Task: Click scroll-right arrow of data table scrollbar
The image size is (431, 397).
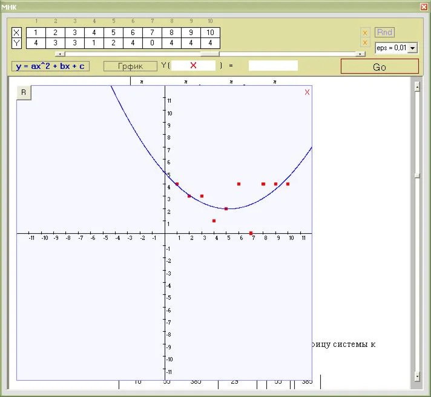Action: tap(361, 54)
